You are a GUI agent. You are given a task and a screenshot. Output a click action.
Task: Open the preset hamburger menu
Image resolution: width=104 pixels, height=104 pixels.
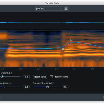66,9
